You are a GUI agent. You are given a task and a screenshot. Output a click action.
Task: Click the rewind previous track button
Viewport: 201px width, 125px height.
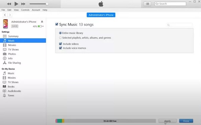(9, 4)
